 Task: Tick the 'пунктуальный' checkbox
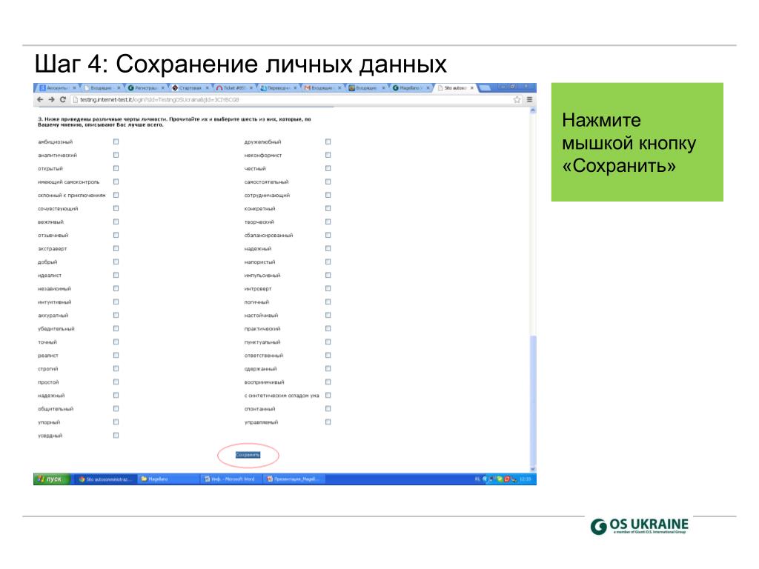click(328, 342)
